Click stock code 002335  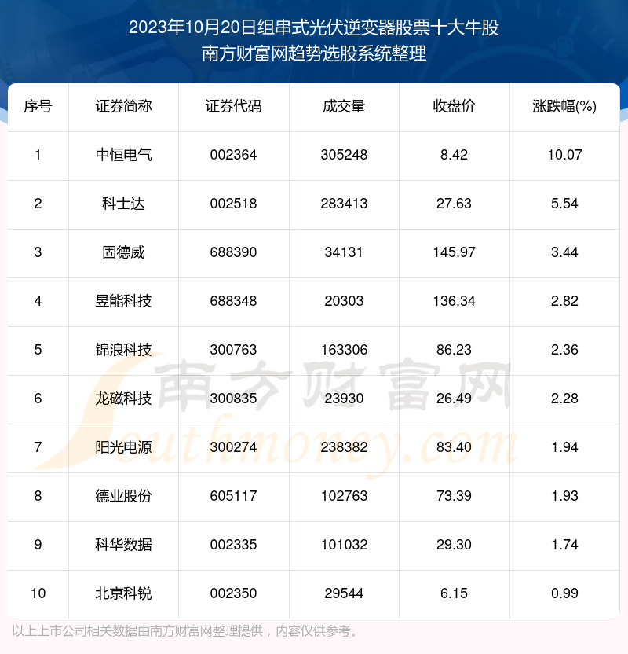tap(234, 545)
